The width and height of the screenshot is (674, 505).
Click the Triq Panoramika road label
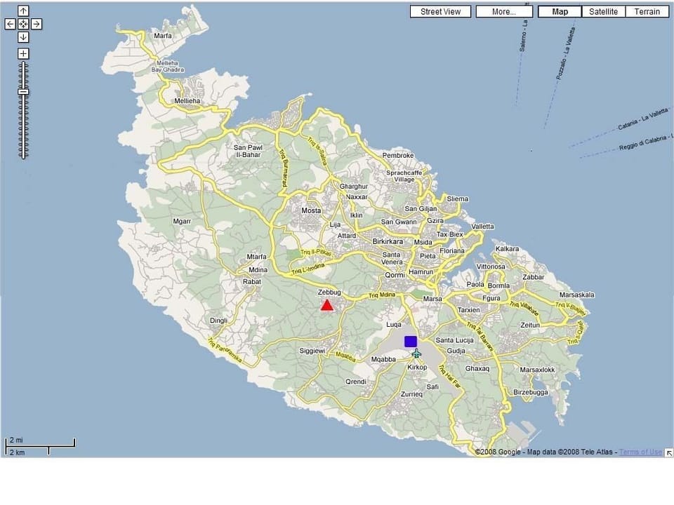click(225, 351)
